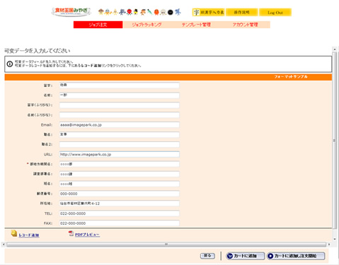The image size is (339, 265).
Task: Open the 旧漢字入力表 button
Action: 209,12
